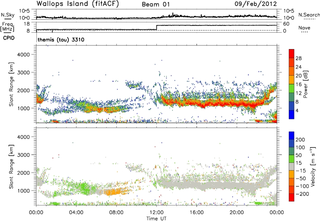This screenshot has width=320, height=221.
Task: Click the "1000" tick in the velocity panel
Action: coord(24,191)
